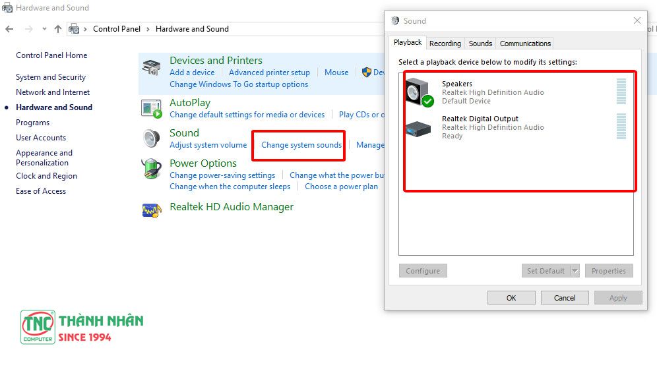Click the AutoPlay category icon
This screenshot has height=379, width=657.
pos(151,109)
